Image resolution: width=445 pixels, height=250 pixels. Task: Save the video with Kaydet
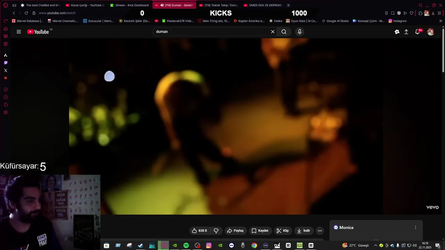[260, 231]
